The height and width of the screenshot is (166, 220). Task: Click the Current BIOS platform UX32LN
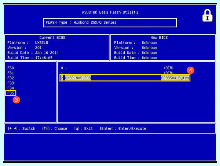(x=41, y=43)
